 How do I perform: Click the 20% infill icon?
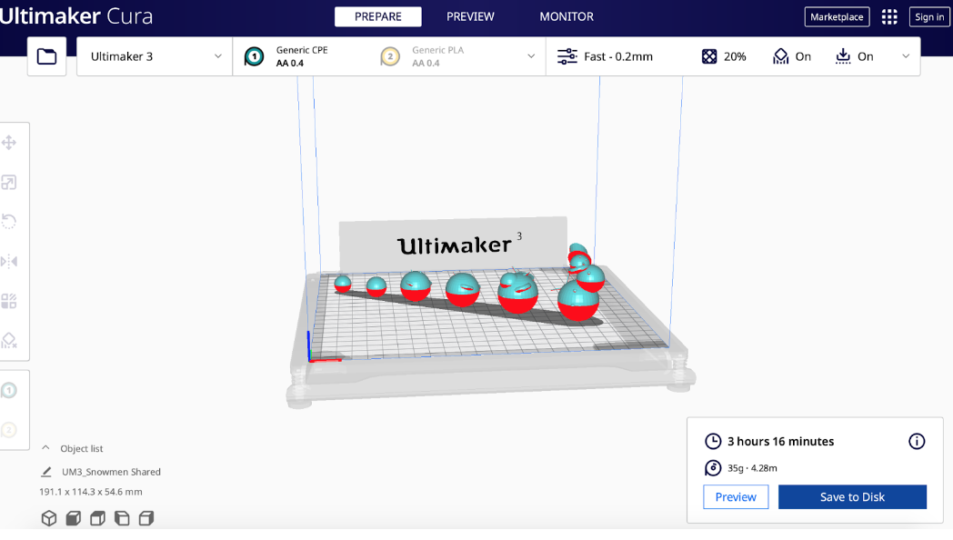point(709,56)
